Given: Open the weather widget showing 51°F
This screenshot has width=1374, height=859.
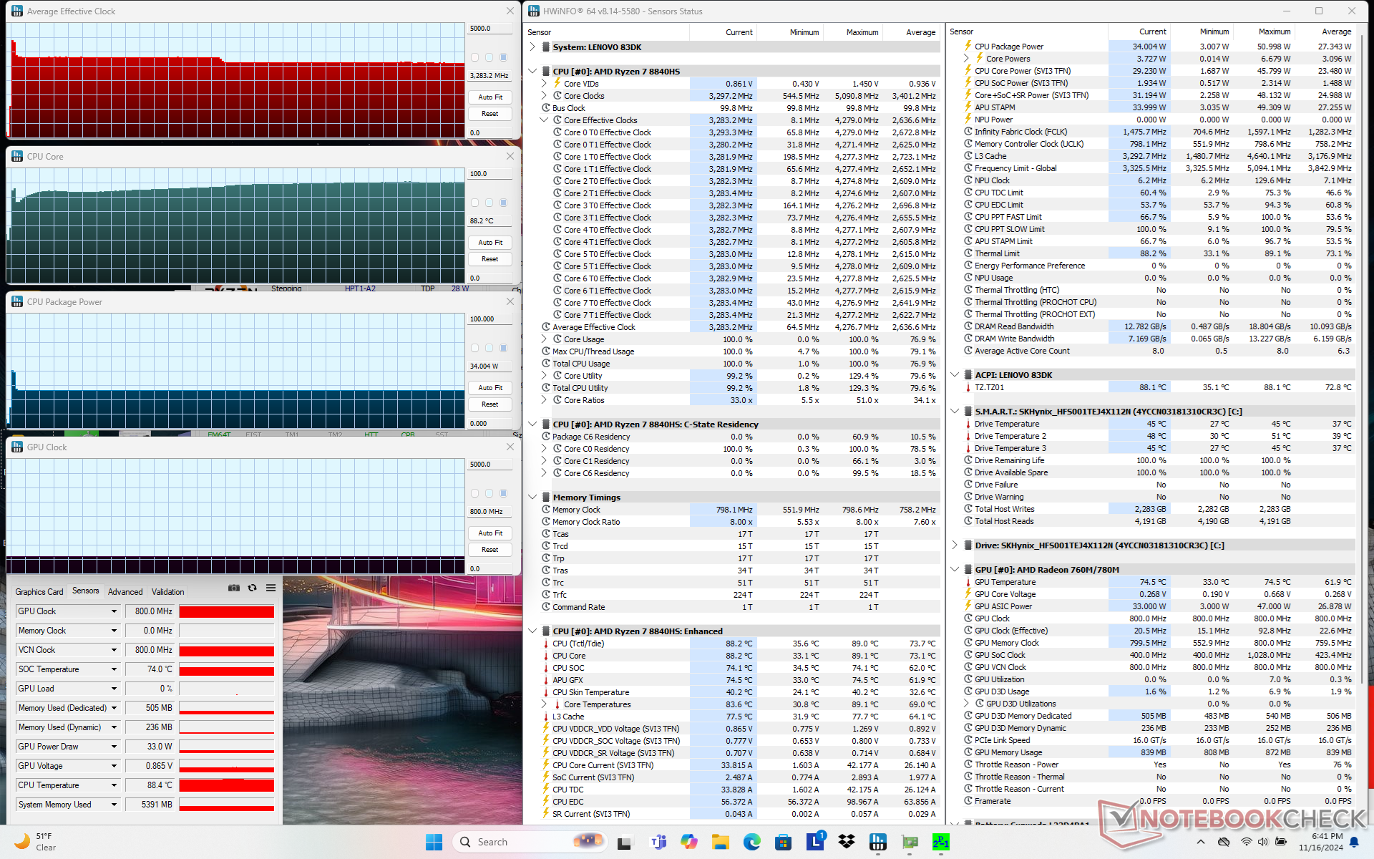Looking at the screenshot, I should (36, 842).
